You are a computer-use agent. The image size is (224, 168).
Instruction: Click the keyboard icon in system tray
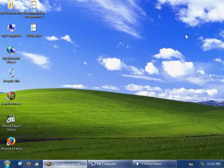tap(191, 164)
